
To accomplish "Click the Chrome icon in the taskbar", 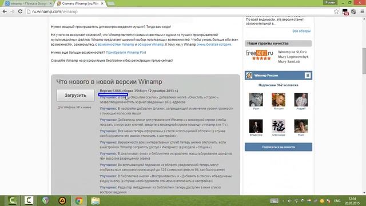I will pyautogui.click(x=79, y=201).
